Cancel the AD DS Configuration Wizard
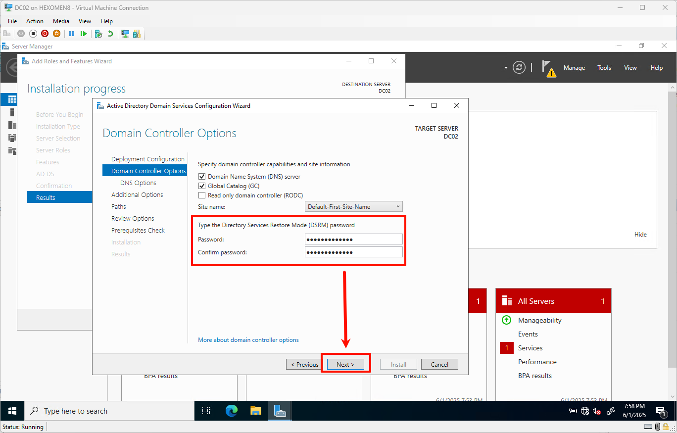677x433 pixels. [439, 364]
